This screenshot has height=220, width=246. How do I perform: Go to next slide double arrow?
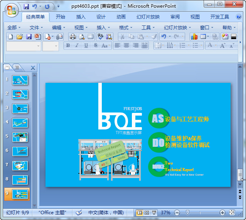(240, 197)
